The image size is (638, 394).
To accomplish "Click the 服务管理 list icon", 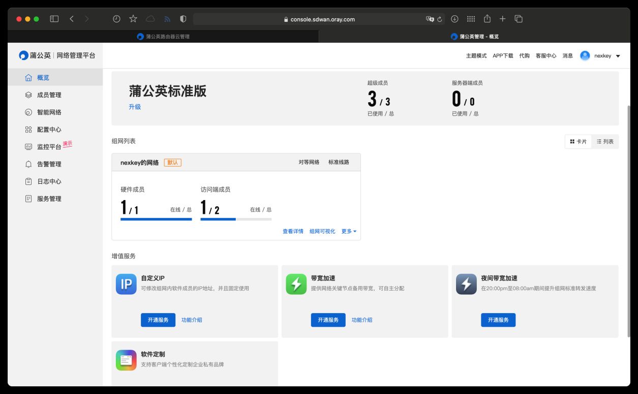I will point(28,199).
